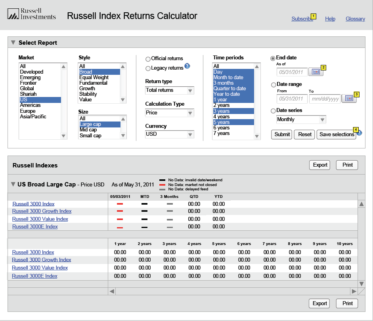Select the Official returns radio button

click(x=148, y=59)
